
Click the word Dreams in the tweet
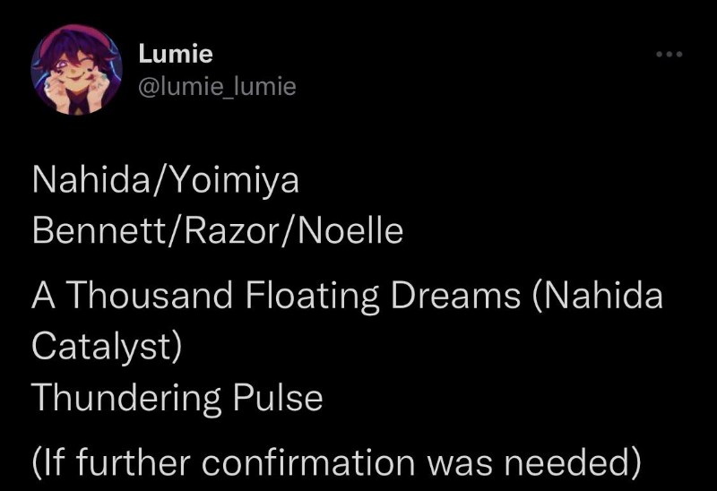pos(455,296)
